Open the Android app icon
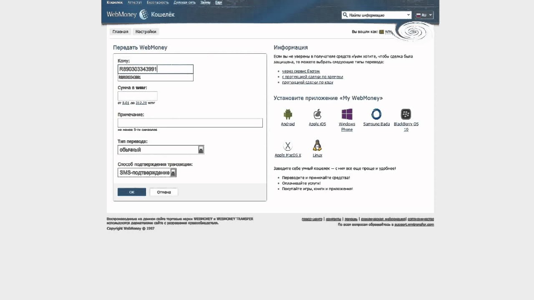The height and width of the screenshot is (300, 534). 288,114
